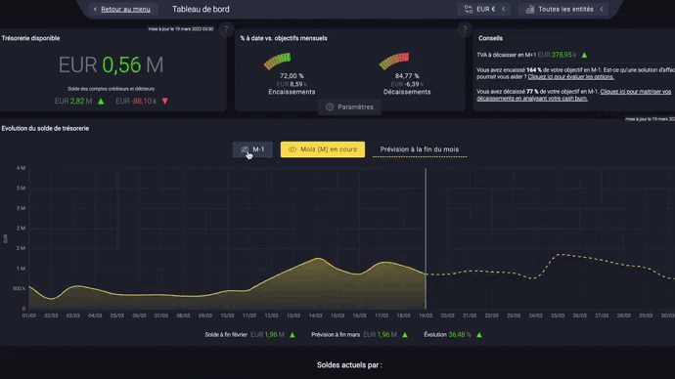
Task: Open link to maîtriser vos décaissements
Action: 574,95
